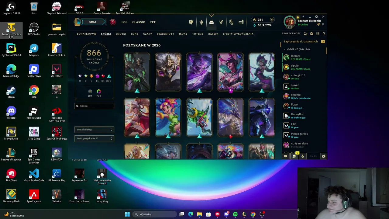
Task: Open the IKONY tab
Action: (x=183, y=34)
